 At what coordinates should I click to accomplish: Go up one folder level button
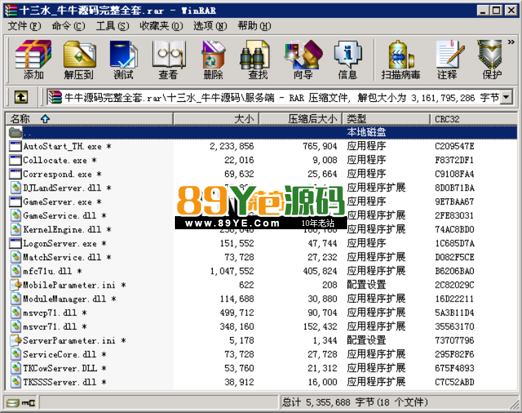(21, 98)
